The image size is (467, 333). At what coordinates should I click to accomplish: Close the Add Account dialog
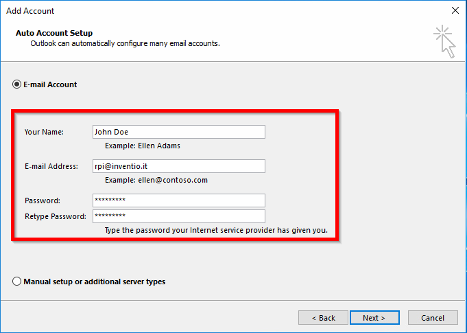click(x=455, y=10)
